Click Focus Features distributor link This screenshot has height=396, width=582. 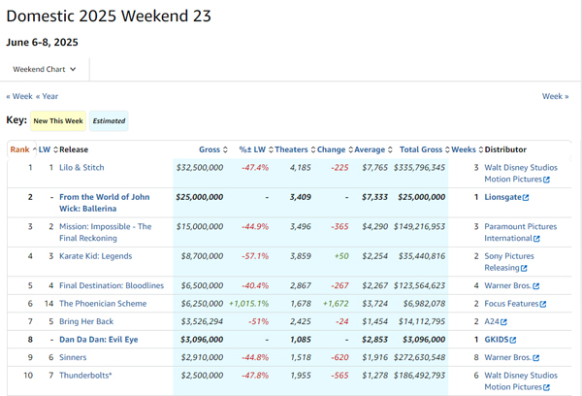tap(511, 304)
